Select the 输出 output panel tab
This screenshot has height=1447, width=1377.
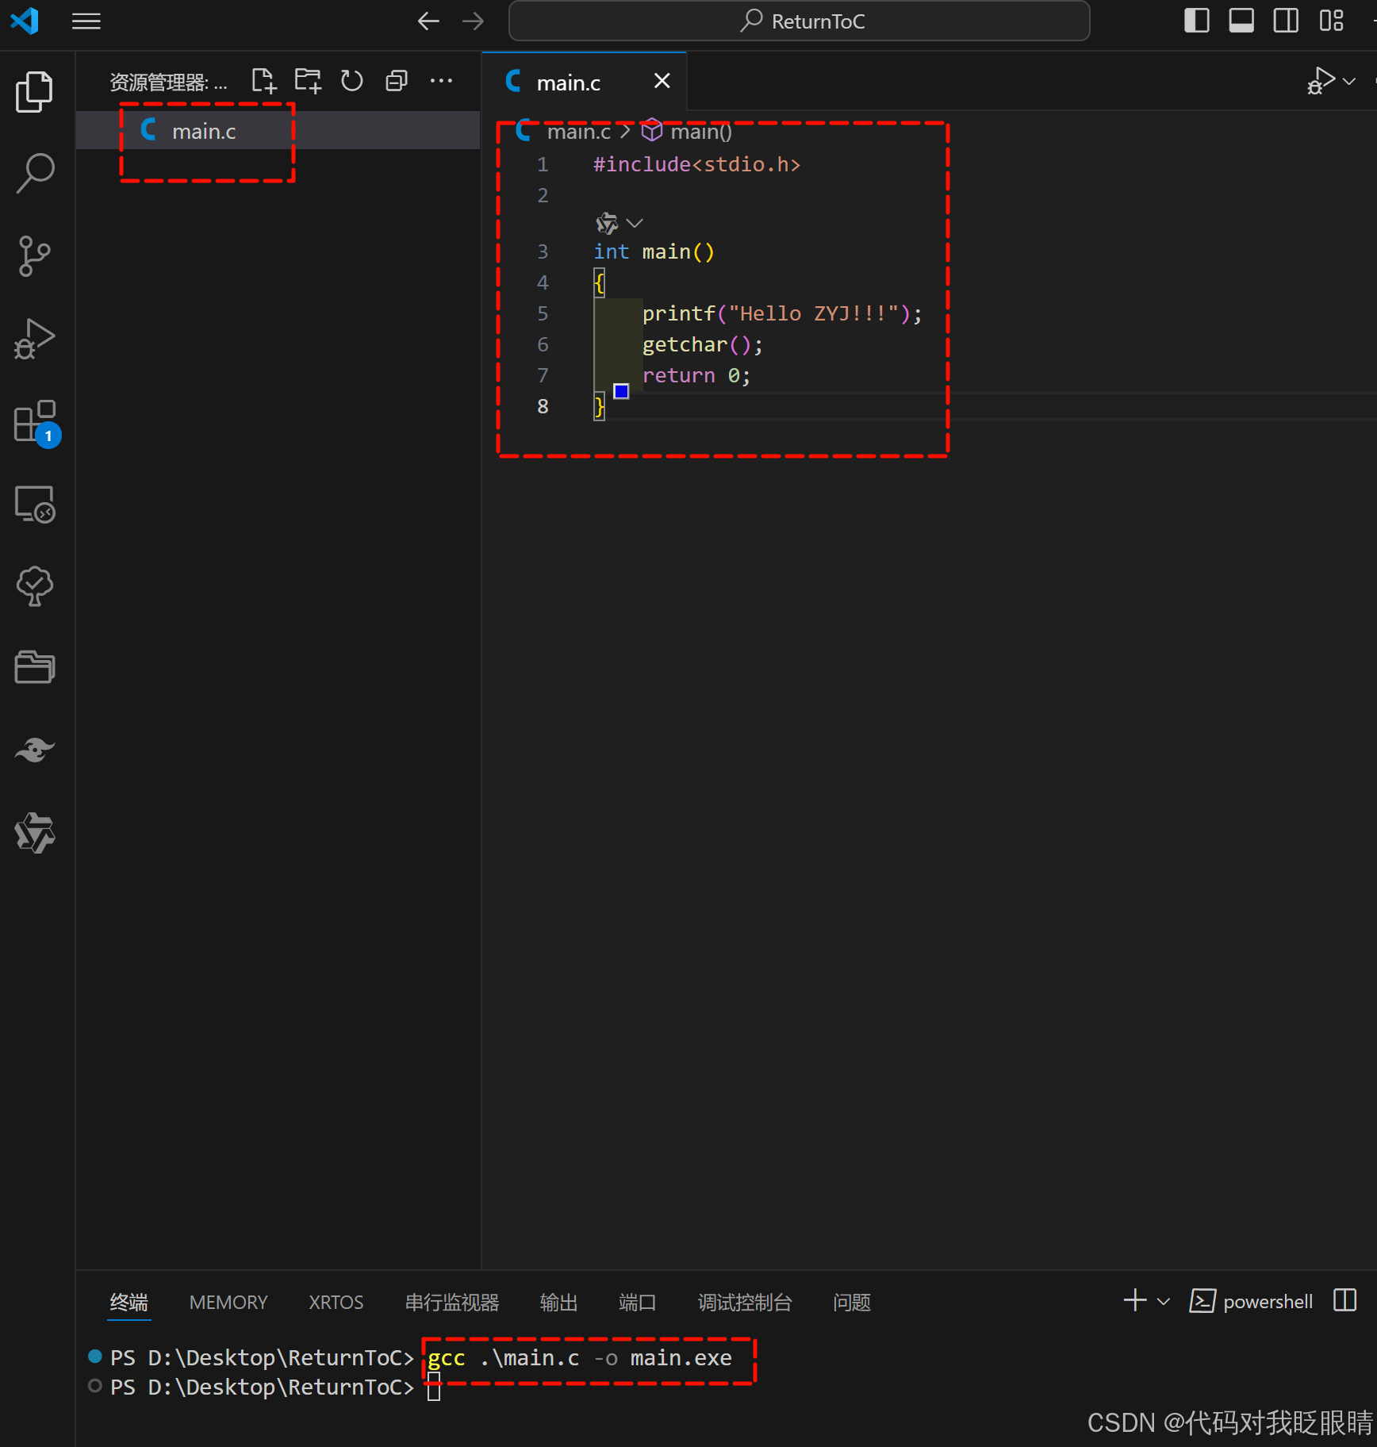pyautogui.click(x=559, y=1302)
